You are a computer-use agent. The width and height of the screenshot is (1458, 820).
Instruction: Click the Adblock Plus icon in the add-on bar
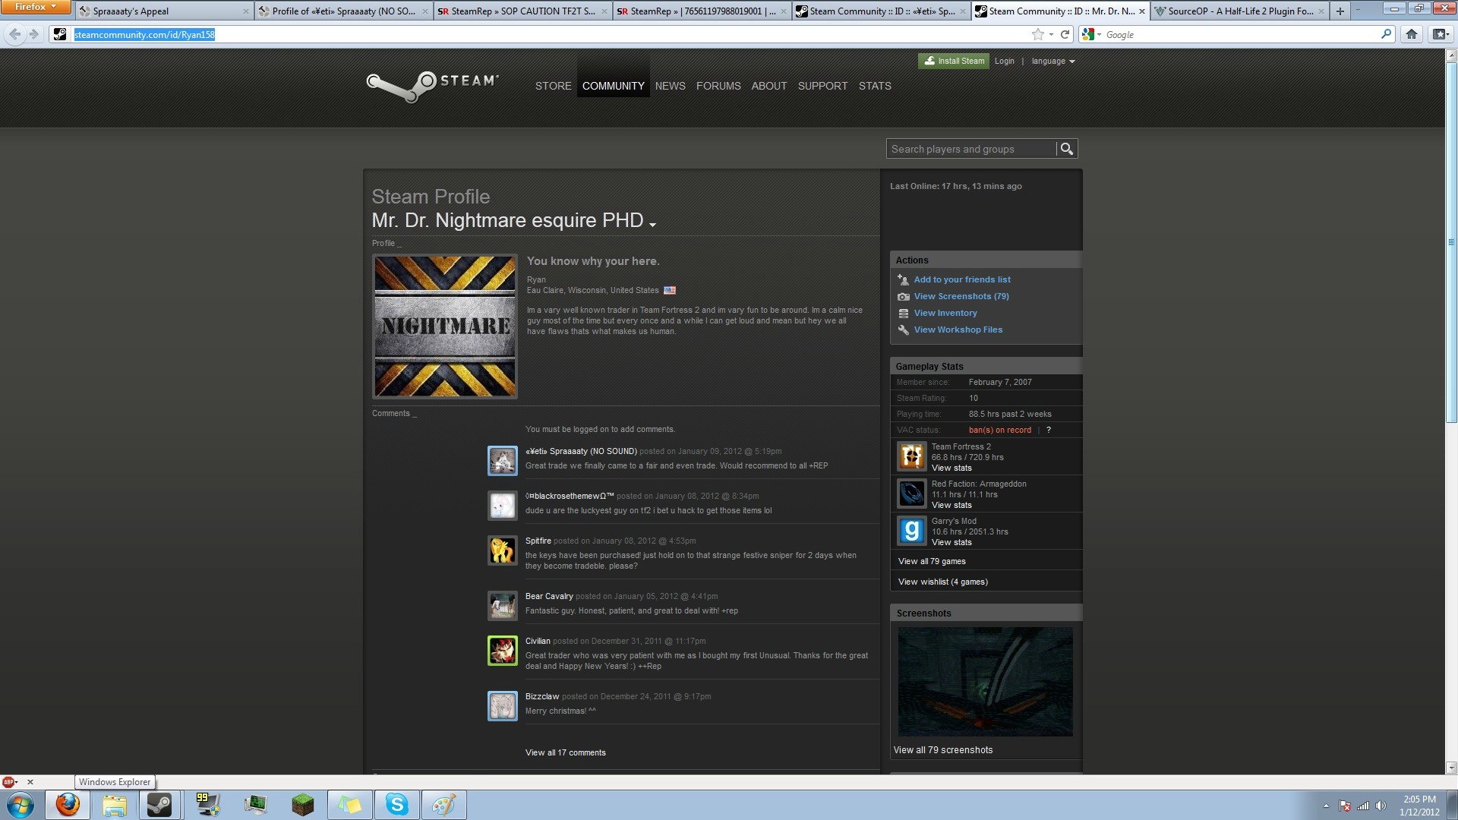(x=9, y=782)
